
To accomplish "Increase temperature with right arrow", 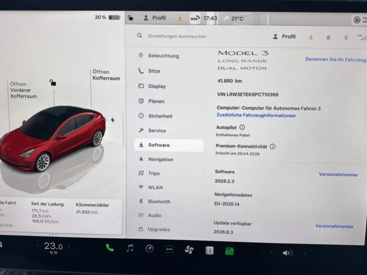I will 69,246.
